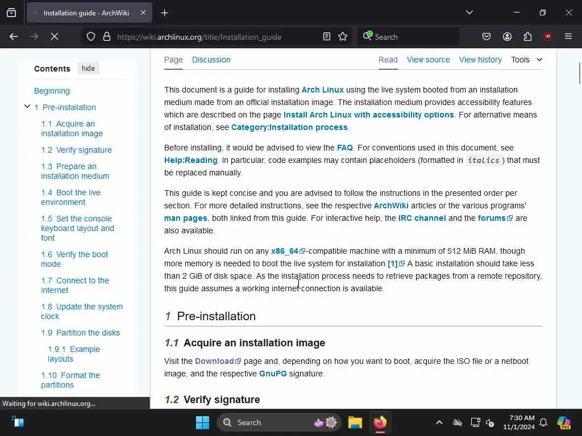Screen dimensions: 582x436
Task: Open the forums external link
Action: point(495,219)
